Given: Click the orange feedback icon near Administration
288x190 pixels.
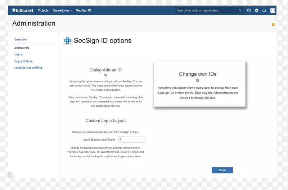Looking at the screenshot, I should coord(273,24).
